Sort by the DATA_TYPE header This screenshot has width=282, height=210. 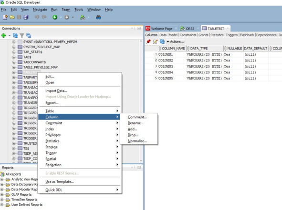coord(205,48)
